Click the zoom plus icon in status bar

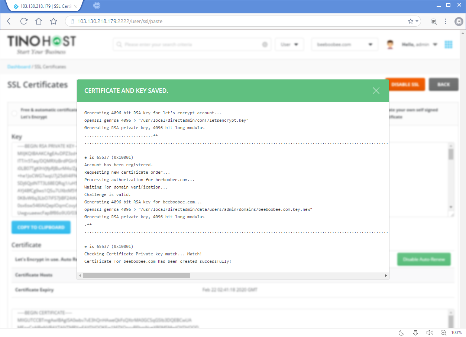point(443,333)
